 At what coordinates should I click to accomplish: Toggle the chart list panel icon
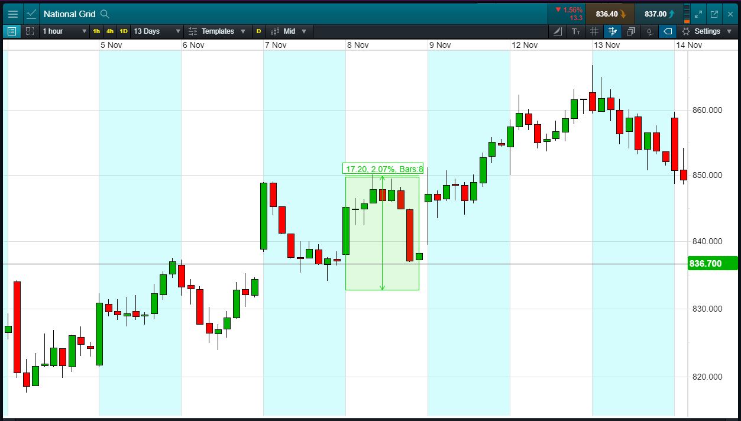(12, 31)
